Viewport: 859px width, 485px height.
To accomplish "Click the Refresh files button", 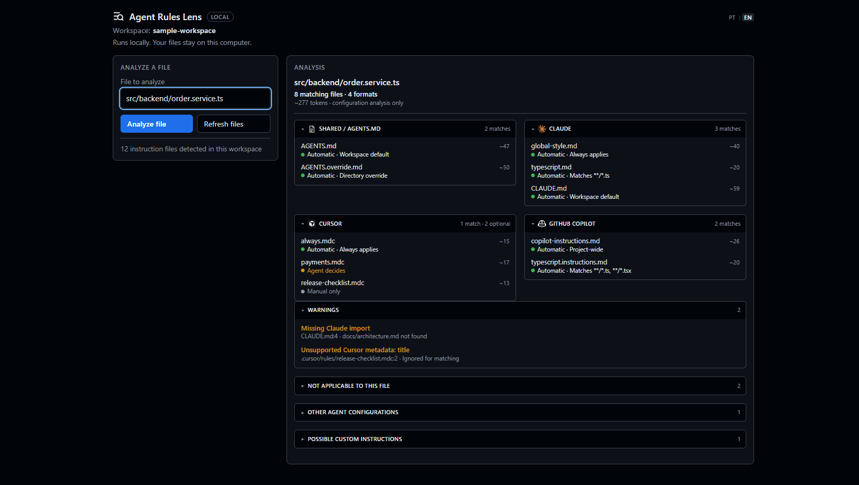I will coord(234,124).
